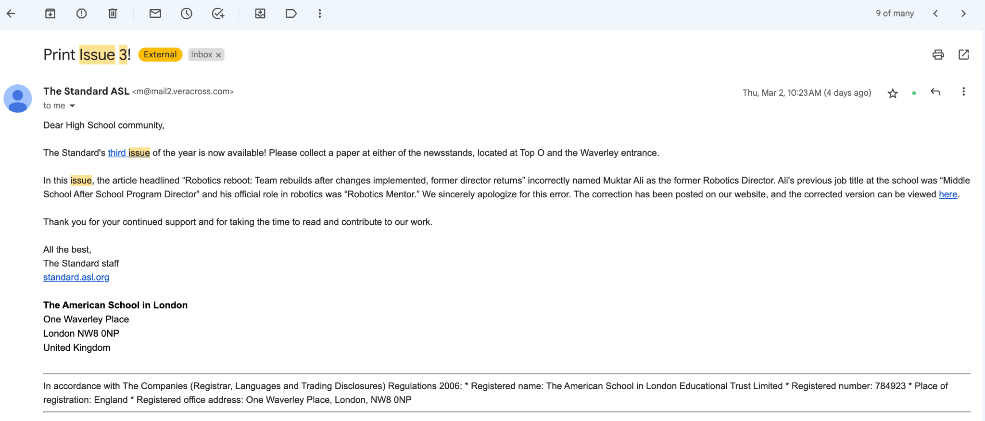The image size is (985, 421).
Task: Mark the email as unread
Action: [155, 13]
